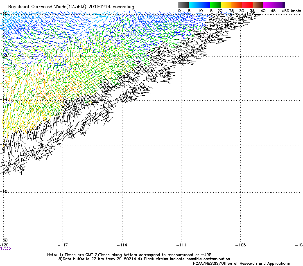Click the purple 17:35 time stamp
This screenshot has height=266, width=303.
point(5,248)
